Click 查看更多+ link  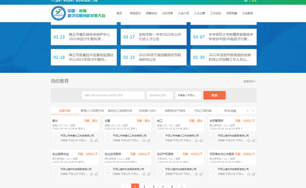(x=249, y=82)
